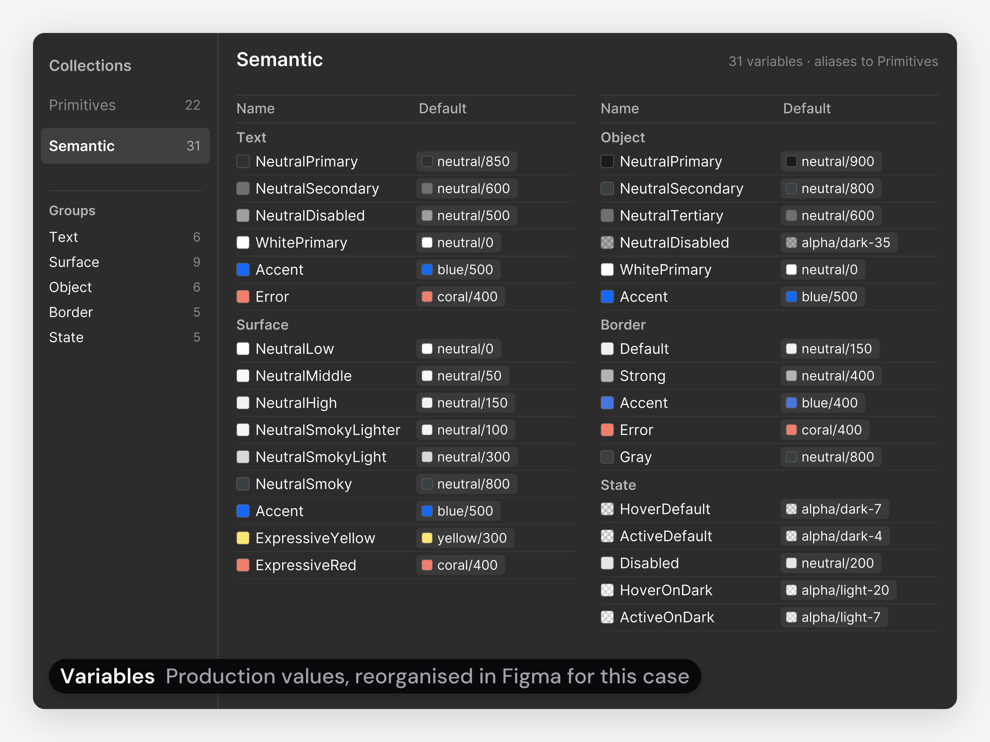Select the ActiveDefault variable name
This screenshot has width=990, height=742.
666,536
